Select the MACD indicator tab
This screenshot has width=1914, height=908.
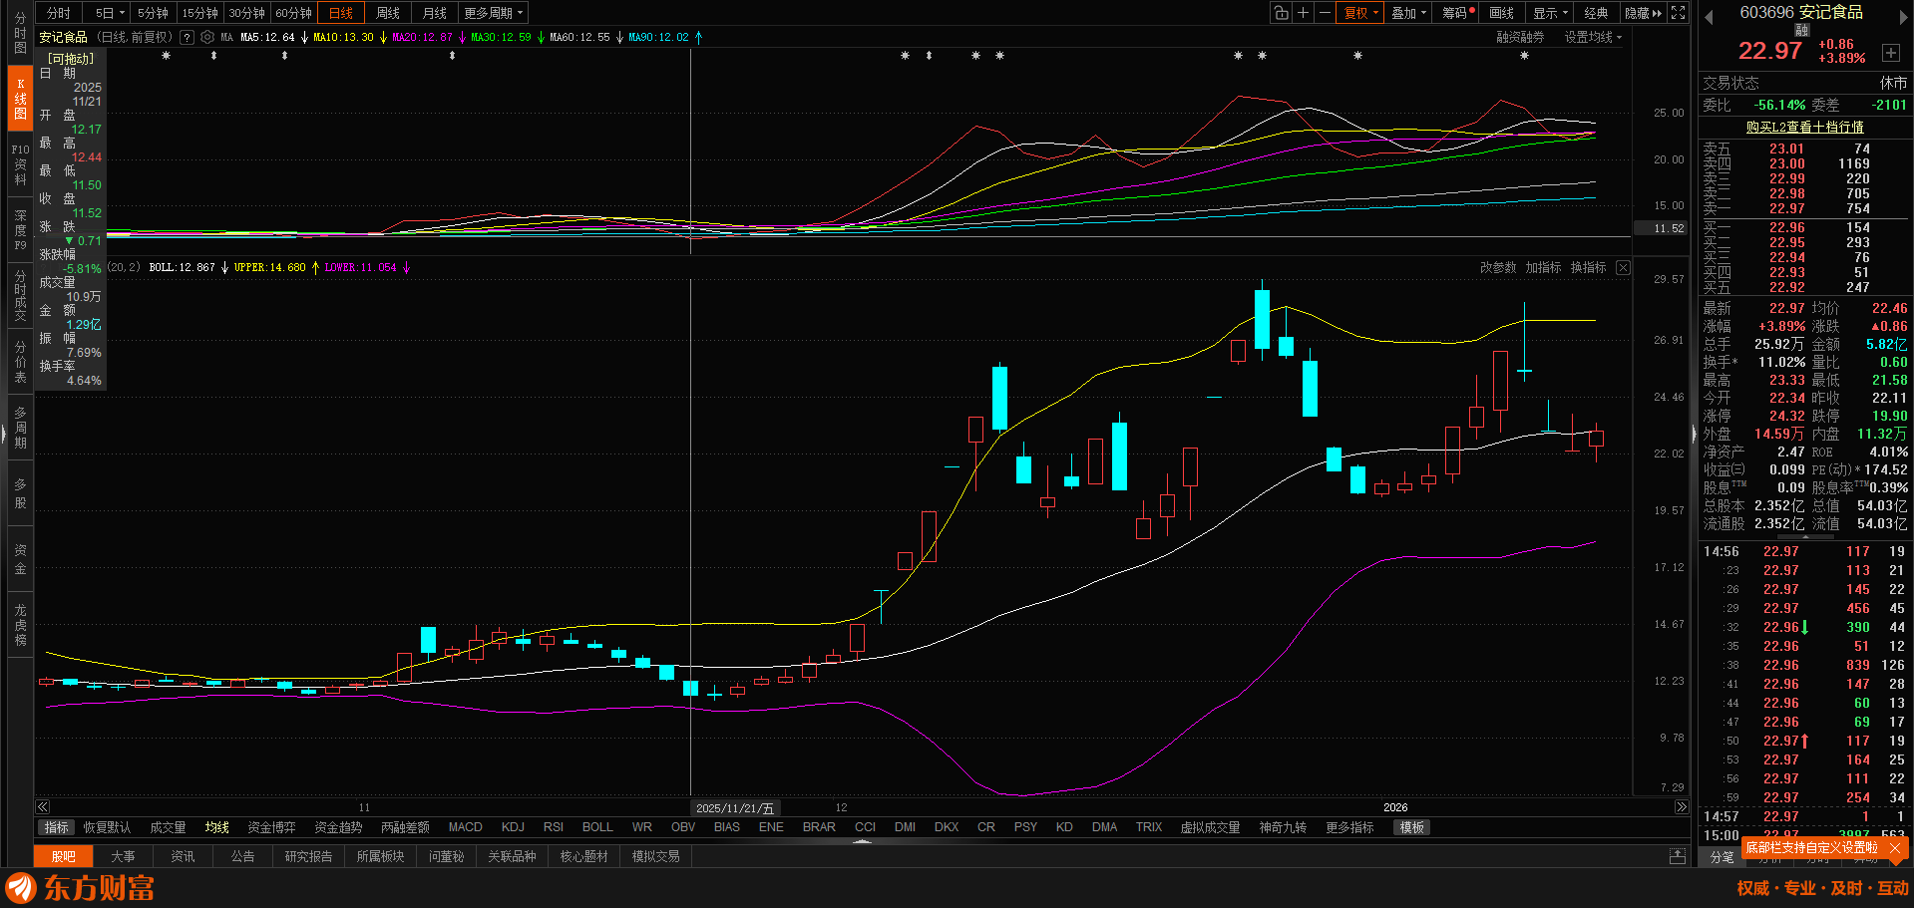pos(465,827)
